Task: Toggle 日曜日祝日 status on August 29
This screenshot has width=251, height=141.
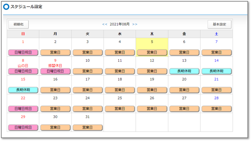Action: click(x=23, y=127)
